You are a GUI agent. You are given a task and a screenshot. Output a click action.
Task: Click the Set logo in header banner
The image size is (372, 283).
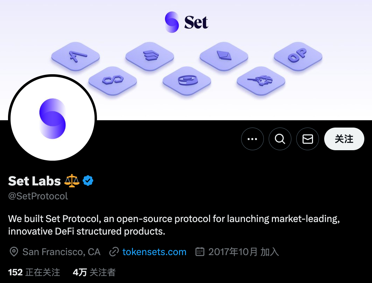(186, 22)
